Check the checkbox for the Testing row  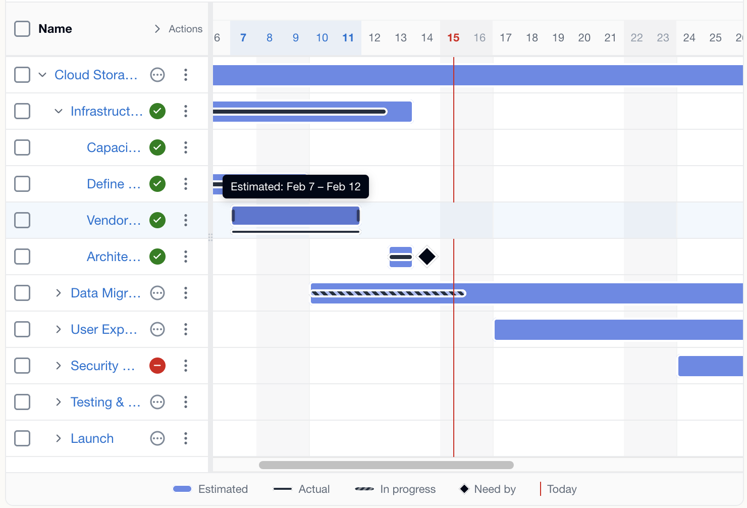pos(22,402)
